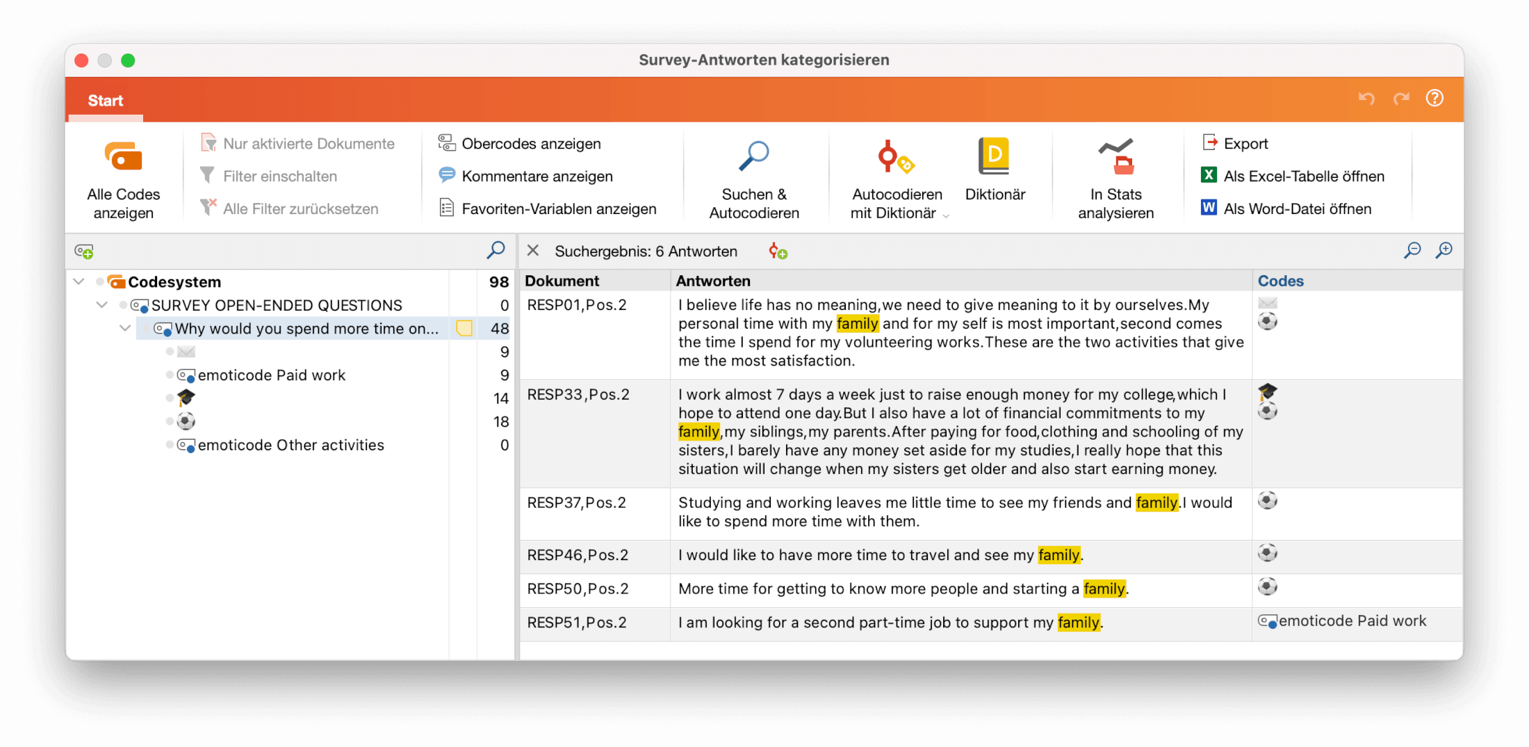This screenshot has height=747, width=1529.
Task: Open the Diktionär icon
Action: click(x=994, y=156)
